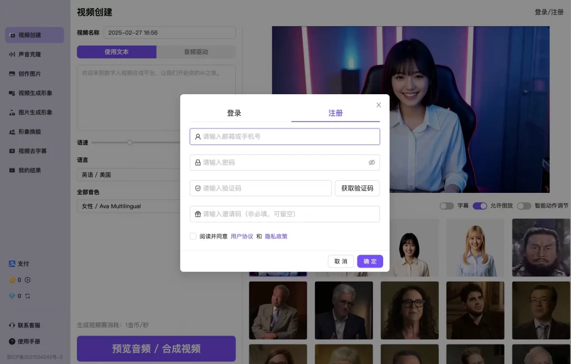The image size is (571, 364).
Task: Open 联系客服 customer support
Action: pyautogui.click(x=25, y=325)
